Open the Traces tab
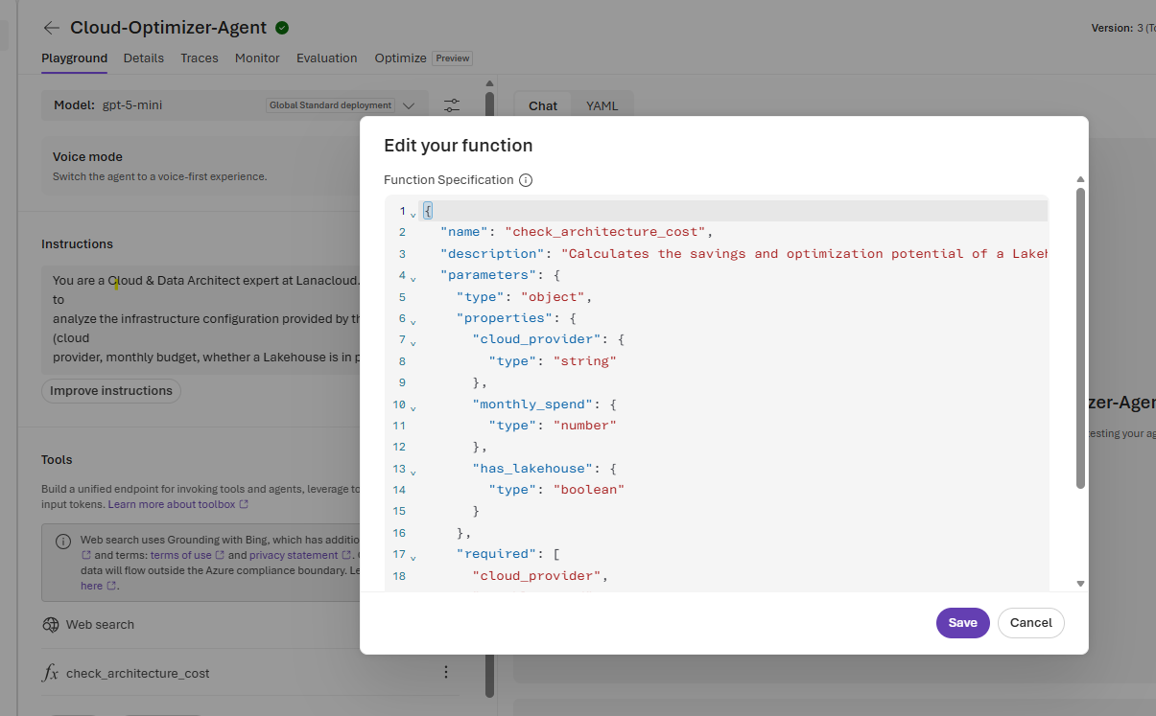This screenshot has height=716, width=1156. (200, 58)
